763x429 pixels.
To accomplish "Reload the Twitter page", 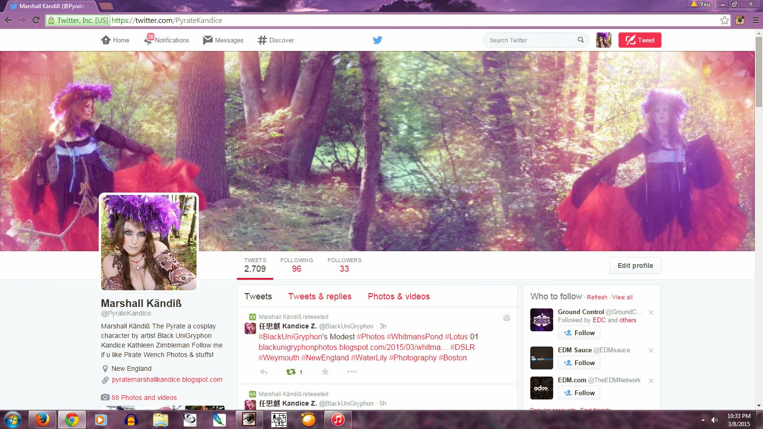I will click(x=36, y=20).
